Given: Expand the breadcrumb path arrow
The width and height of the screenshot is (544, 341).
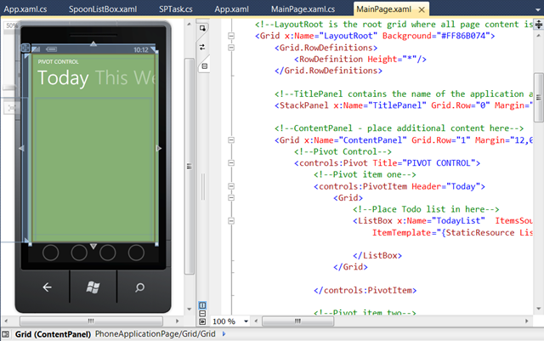Looking at the screenshot, I should 224,334.
